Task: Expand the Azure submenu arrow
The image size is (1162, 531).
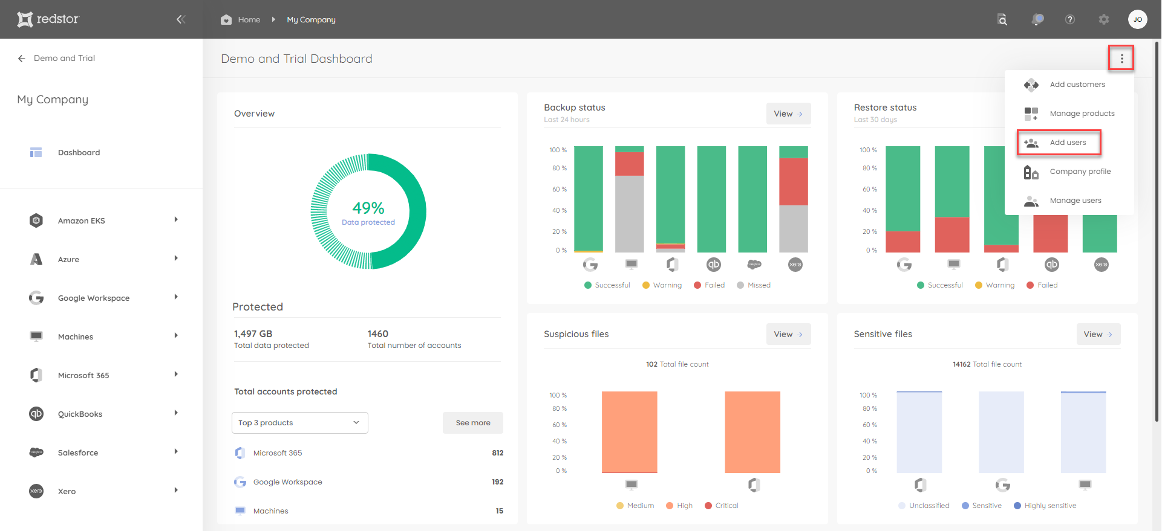Action: tap(176, 259)
